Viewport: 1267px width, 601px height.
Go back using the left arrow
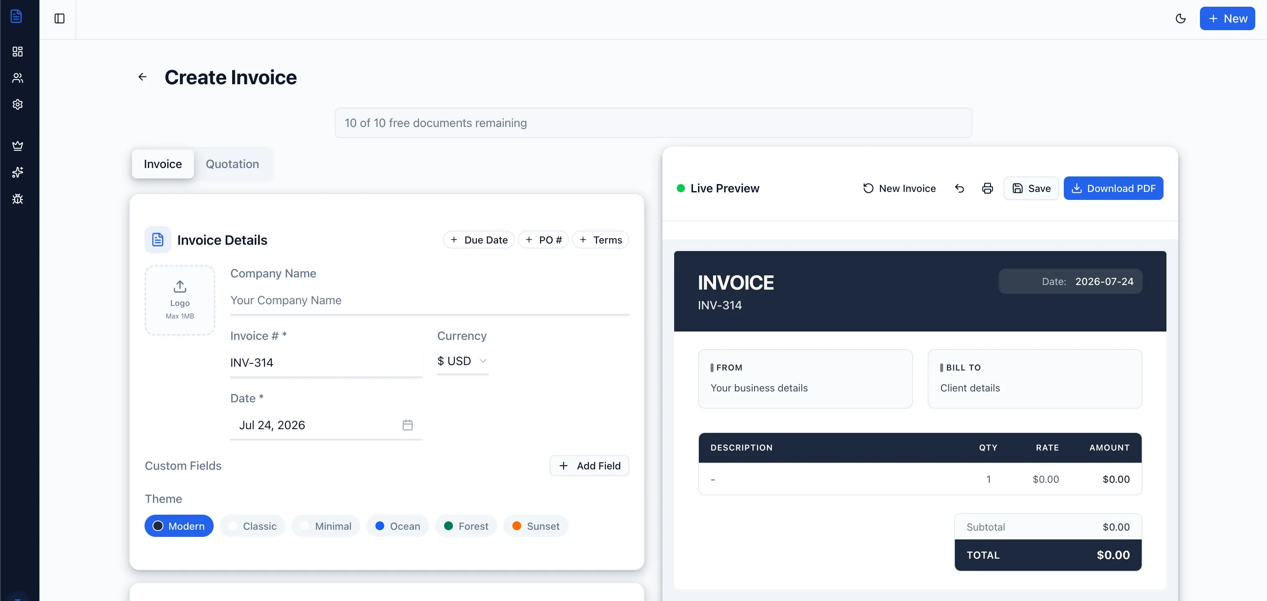pos(142,77)
